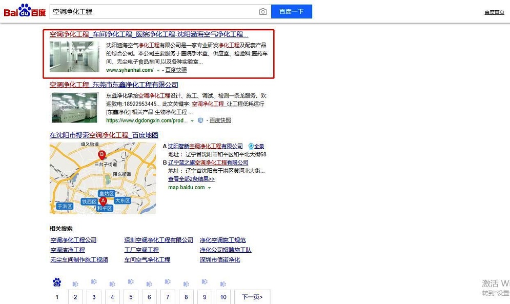The width and height of the screenshot is (510, 304).
Task: Open 查看全部2条结果 link
Action: click(191, 179)
